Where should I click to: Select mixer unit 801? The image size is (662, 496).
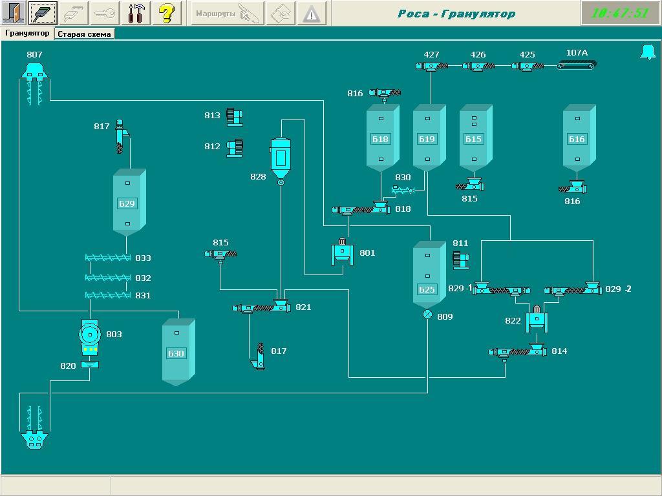pyautogui.click(x=343, y=253)
